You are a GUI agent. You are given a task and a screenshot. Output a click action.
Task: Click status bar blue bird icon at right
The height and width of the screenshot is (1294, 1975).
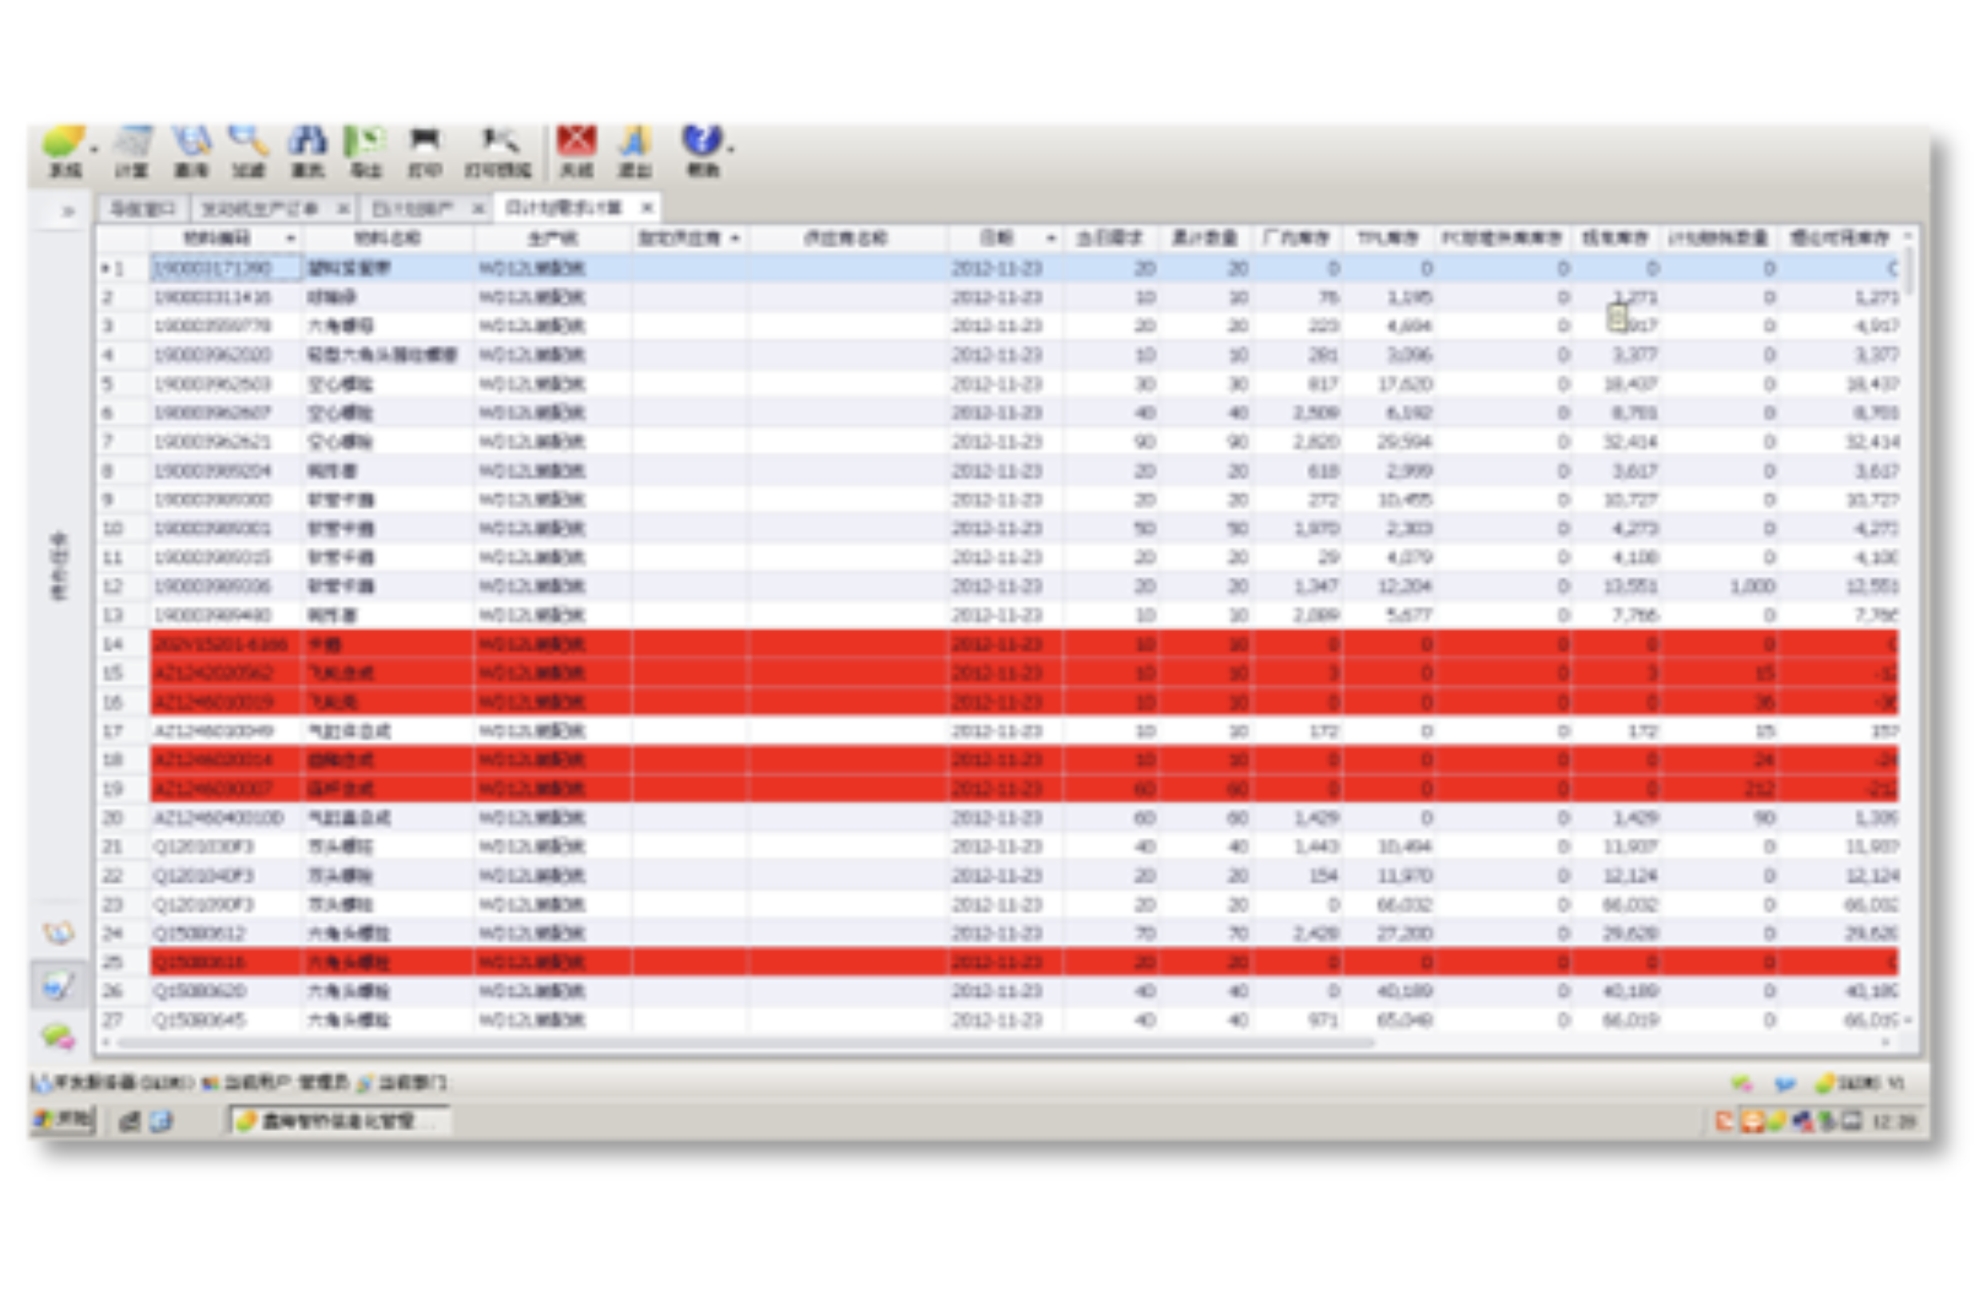point(1785,1083)
